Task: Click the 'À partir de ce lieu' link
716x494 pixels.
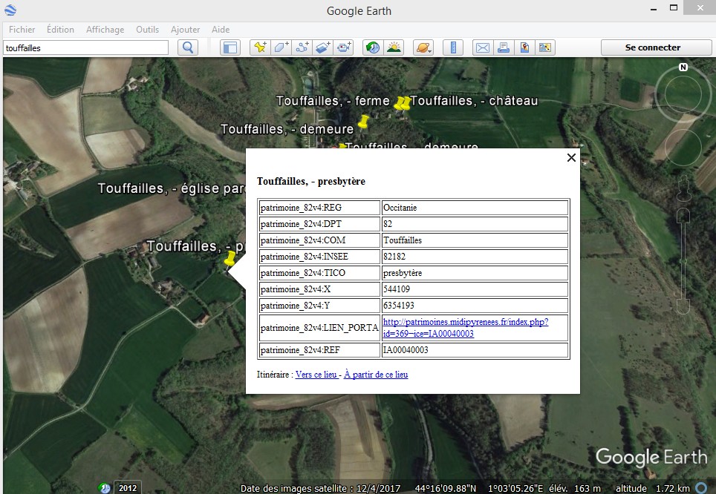Action: point(376,375)
